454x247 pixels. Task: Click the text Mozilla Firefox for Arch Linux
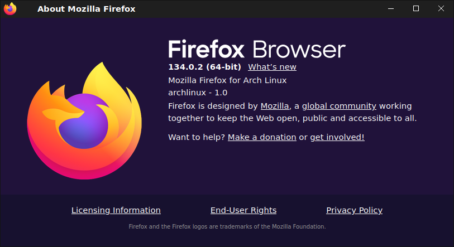coord(227,80)
